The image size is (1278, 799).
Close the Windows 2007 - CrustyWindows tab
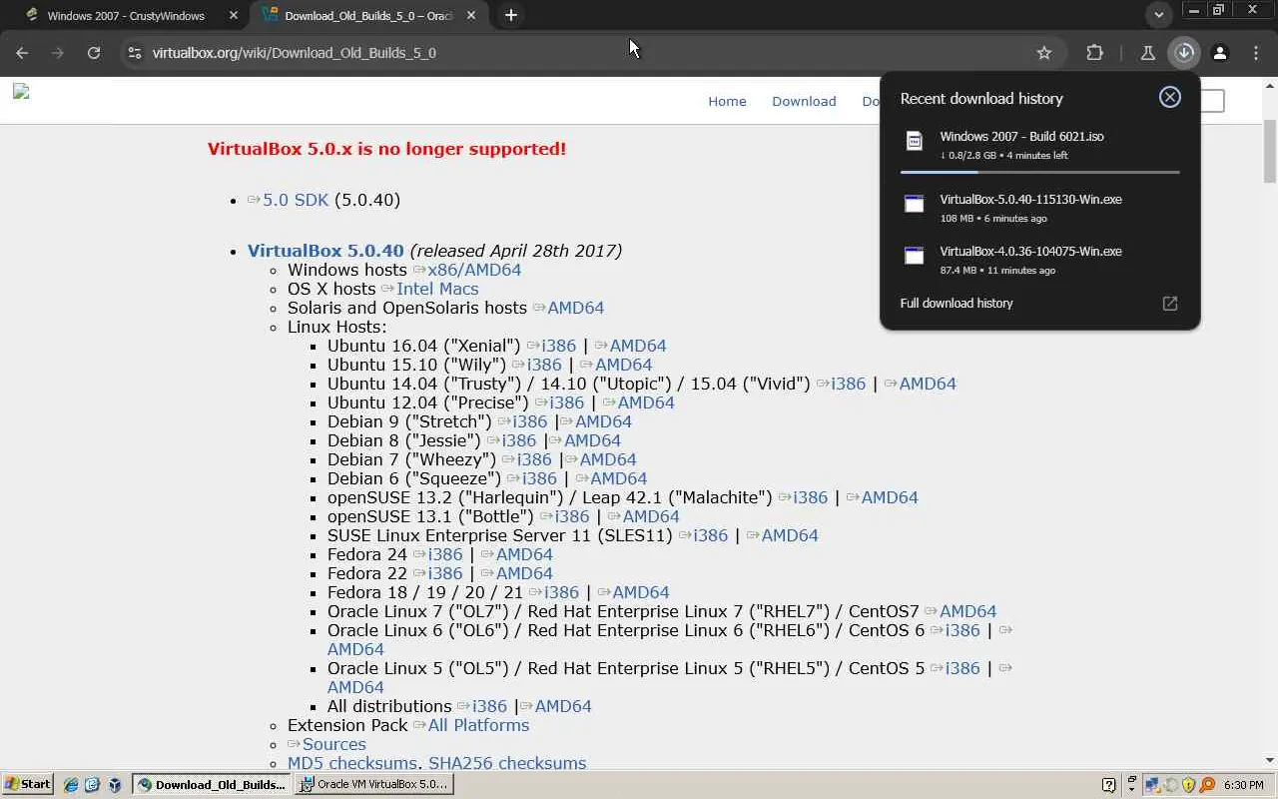point(234,16)
